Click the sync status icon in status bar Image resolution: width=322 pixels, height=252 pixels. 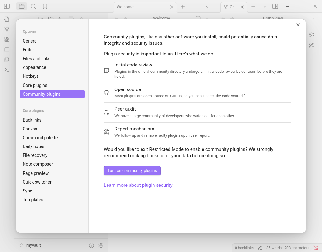pyautogui.click(x=316, y=248)
